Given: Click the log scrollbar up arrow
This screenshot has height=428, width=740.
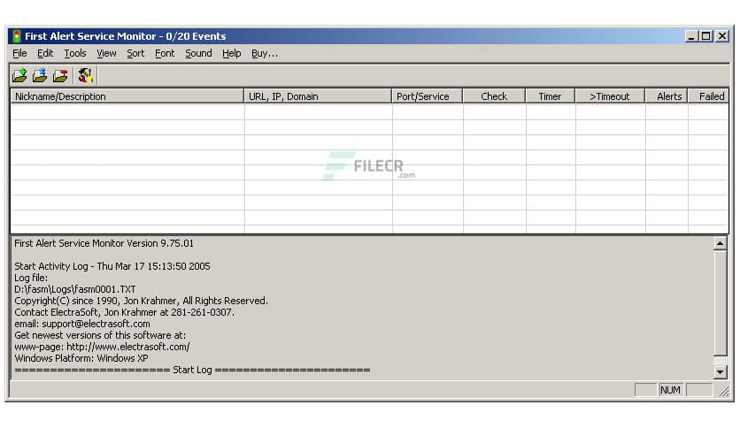Looking at the screenshot, I should [x=720, y=244].
